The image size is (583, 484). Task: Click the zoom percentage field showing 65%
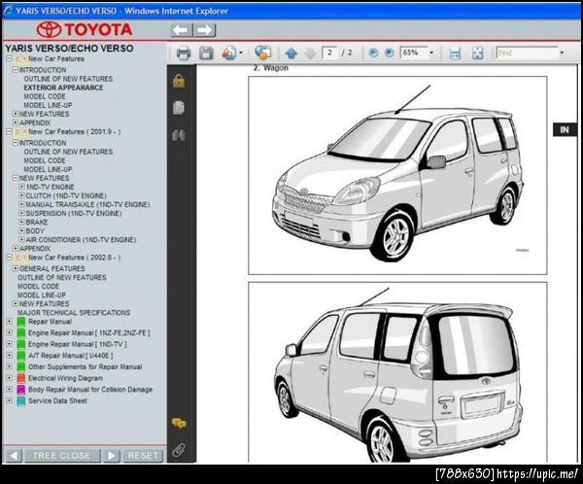pyautogui.click(x=414, y=52)
